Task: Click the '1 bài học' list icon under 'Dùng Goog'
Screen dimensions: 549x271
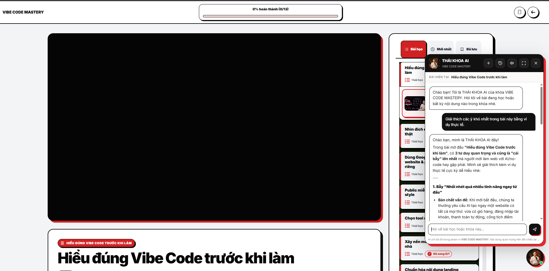Action: point(407,174)
